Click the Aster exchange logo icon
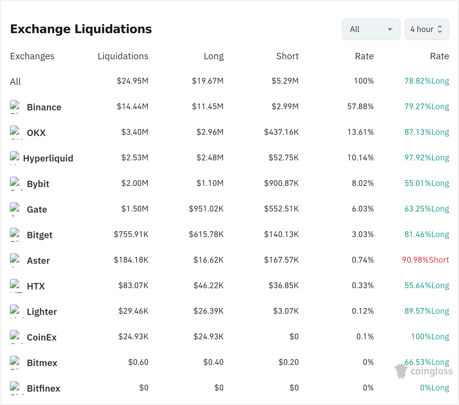 15,260
